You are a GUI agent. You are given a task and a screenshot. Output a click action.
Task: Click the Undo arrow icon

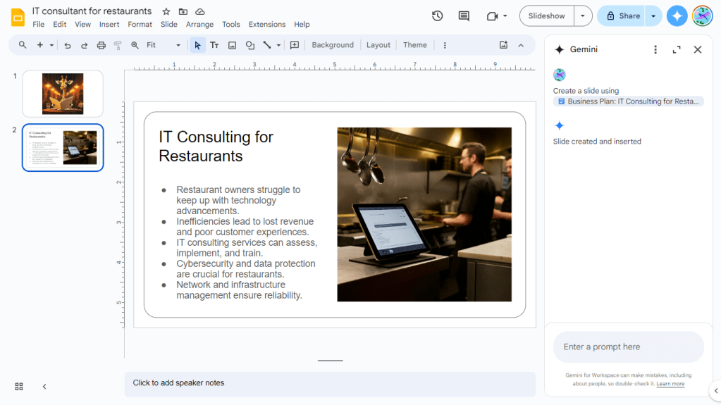click(x=68, y=45)
